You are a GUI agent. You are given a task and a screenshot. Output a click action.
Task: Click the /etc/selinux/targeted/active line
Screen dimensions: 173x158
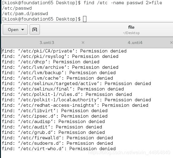click(x=76, y=84)
